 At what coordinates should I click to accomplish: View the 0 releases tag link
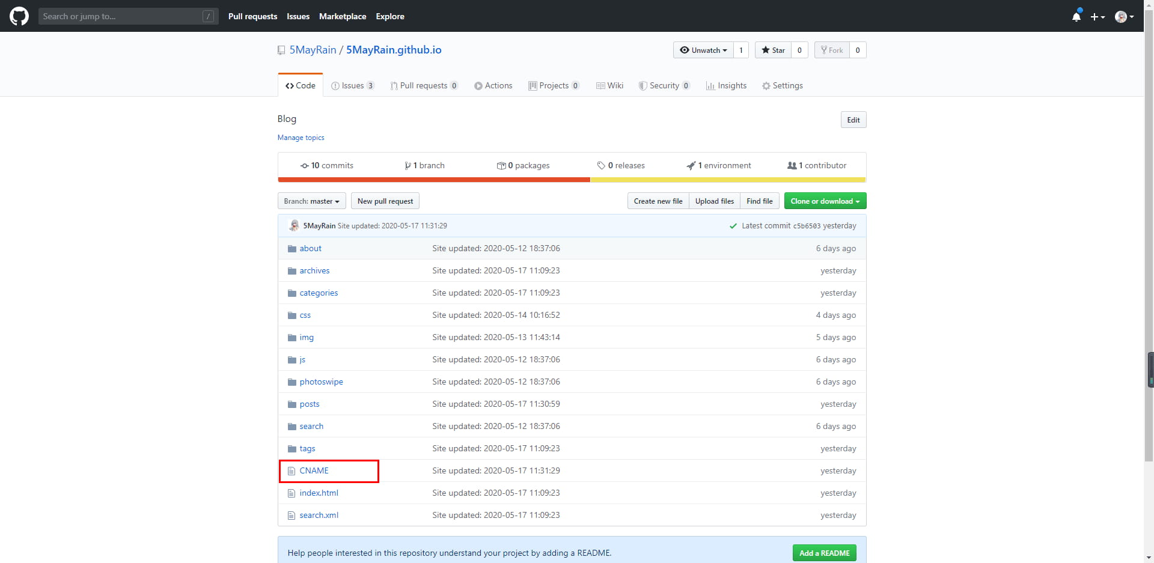click(x=621, y=166)
